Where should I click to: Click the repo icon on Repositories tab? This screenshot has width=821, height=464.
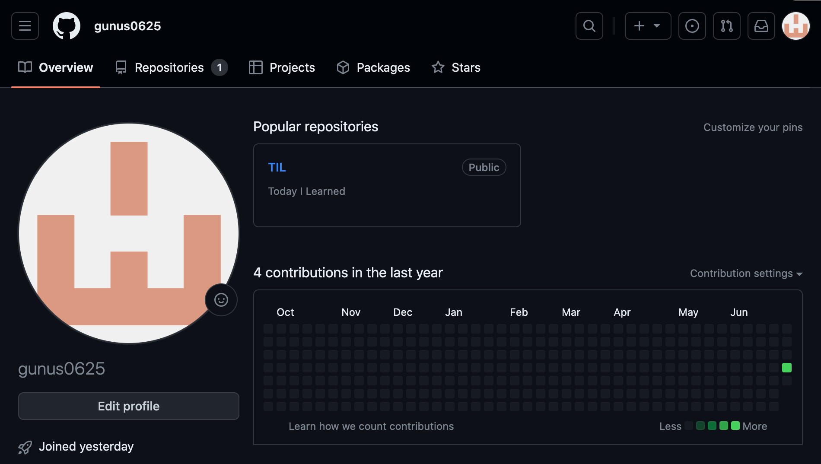point(121,67)
